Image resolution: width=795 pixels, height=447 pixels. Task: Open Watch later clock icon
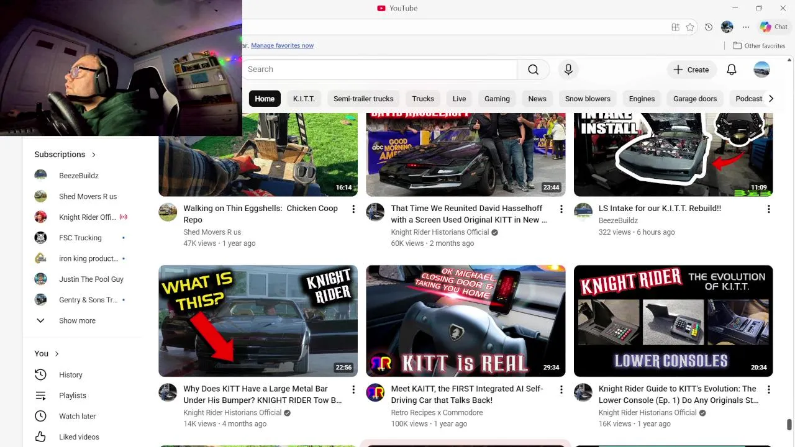point(40,416)
